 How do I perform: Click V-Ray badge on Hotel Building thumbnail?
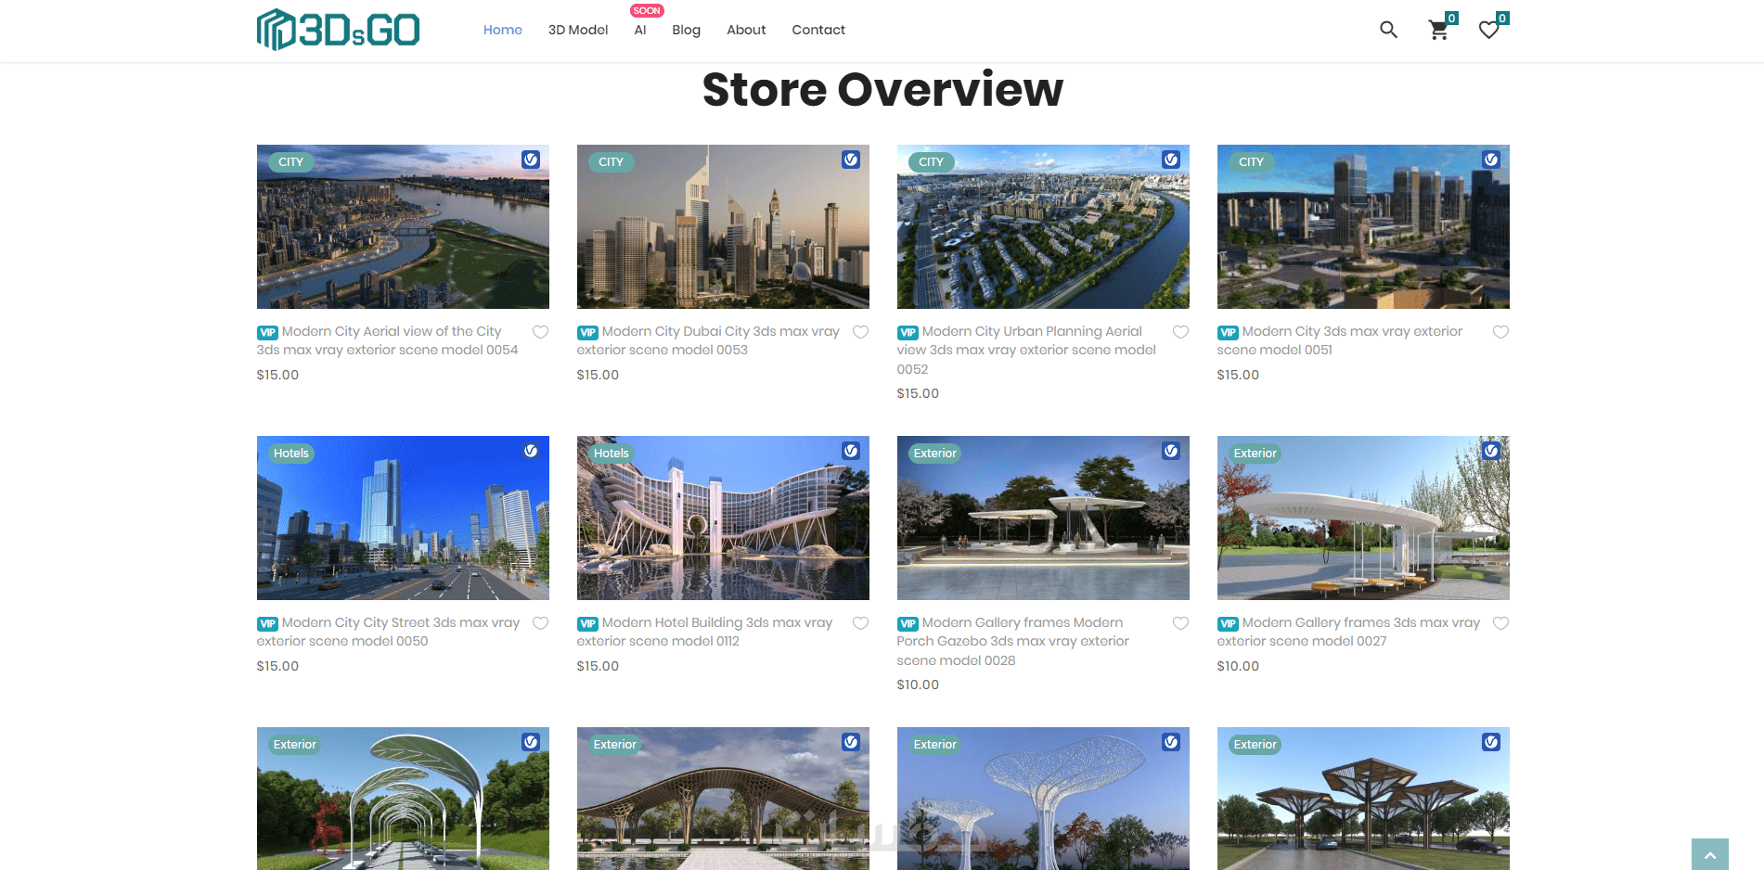tap(851, 451)
